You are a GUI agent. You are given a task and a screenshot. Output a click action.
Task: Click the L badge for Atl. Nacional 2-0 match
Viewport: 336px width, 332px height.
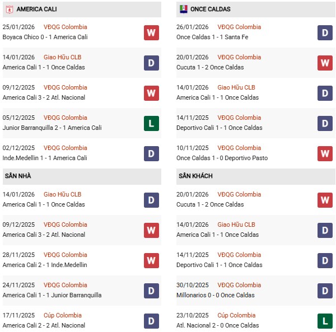(325, 321)
